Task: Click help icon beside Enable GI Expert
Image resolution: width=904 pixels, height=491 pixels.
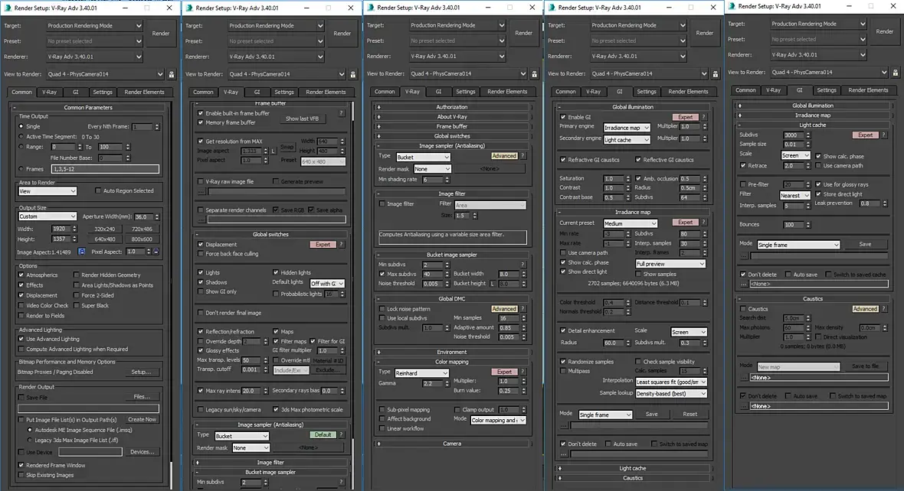Action: [x=703, y=117]
